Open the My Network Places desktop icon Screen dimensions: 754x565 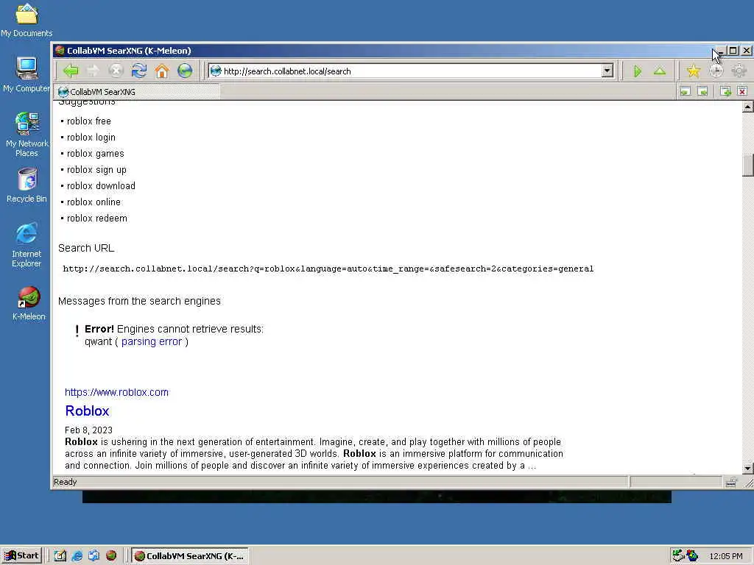pos(27,134)
